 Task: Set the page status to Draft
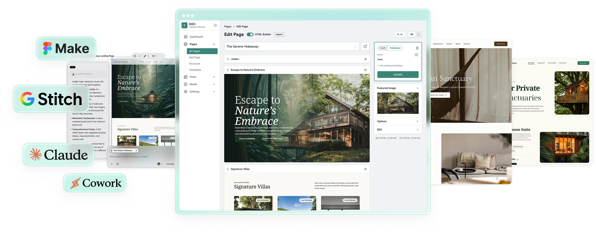[x=383, y=48]
